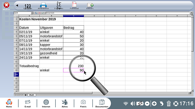Accept the formula with the green checkmark
This screenshot has height=109, width=195.
pos(43,13)
